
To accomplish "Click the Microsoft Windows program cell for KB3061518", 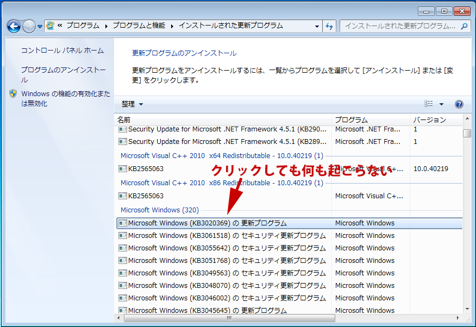I will (x=365, y=235).
